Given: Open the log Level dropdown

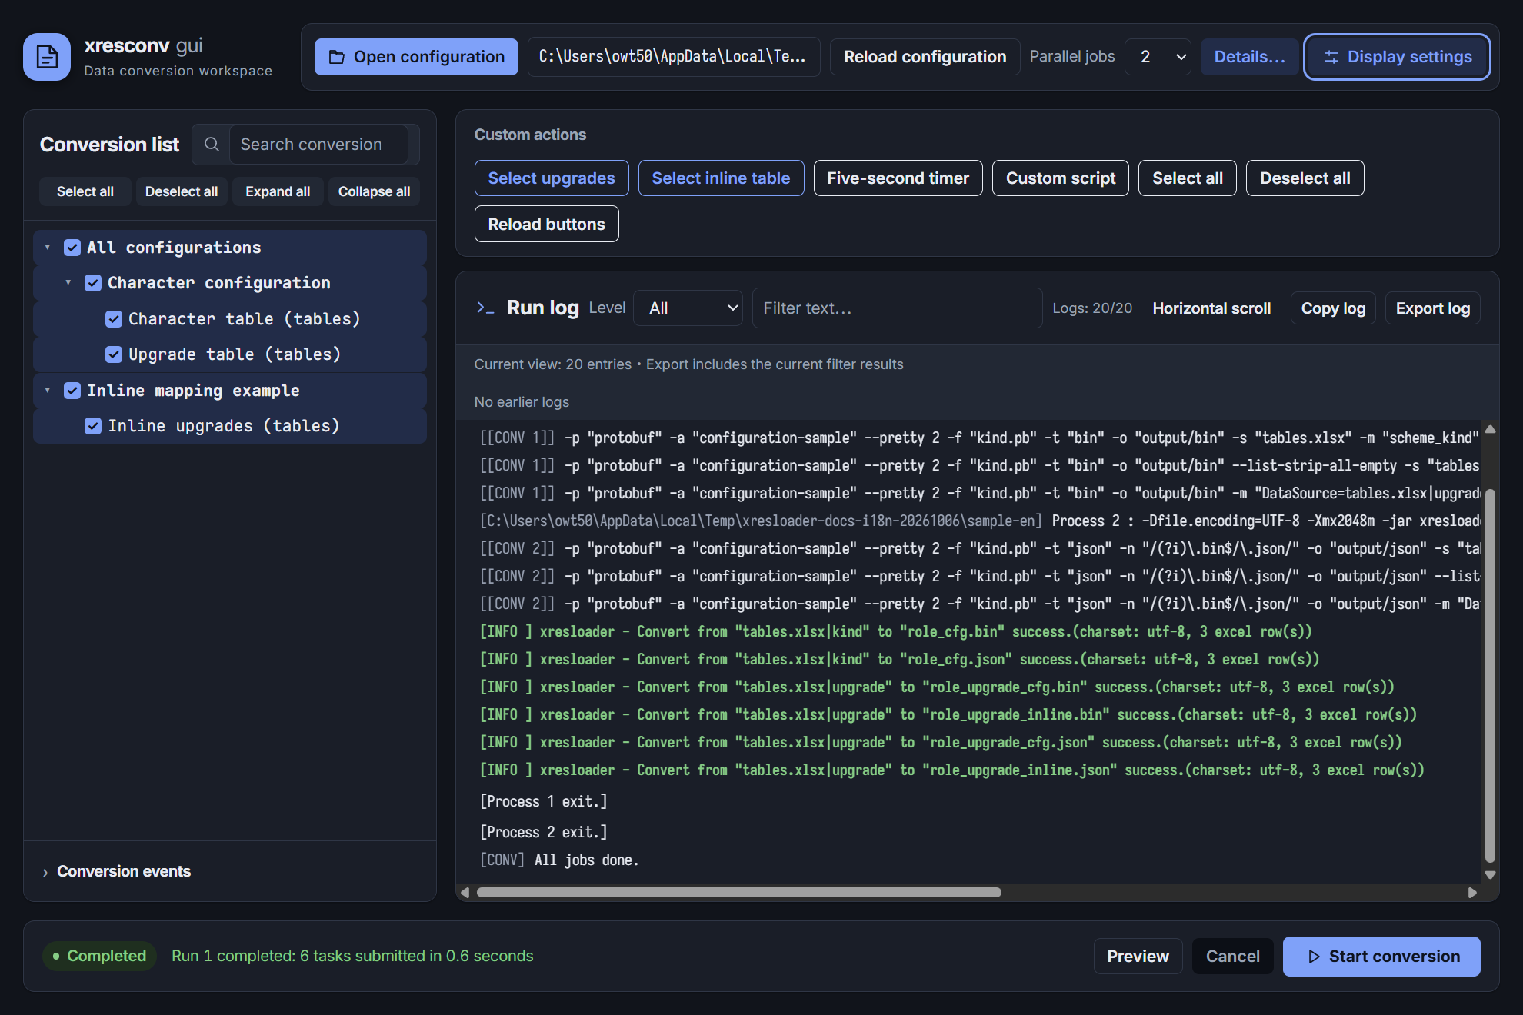Looking at the screenshot, I should [x=688, y=308].
